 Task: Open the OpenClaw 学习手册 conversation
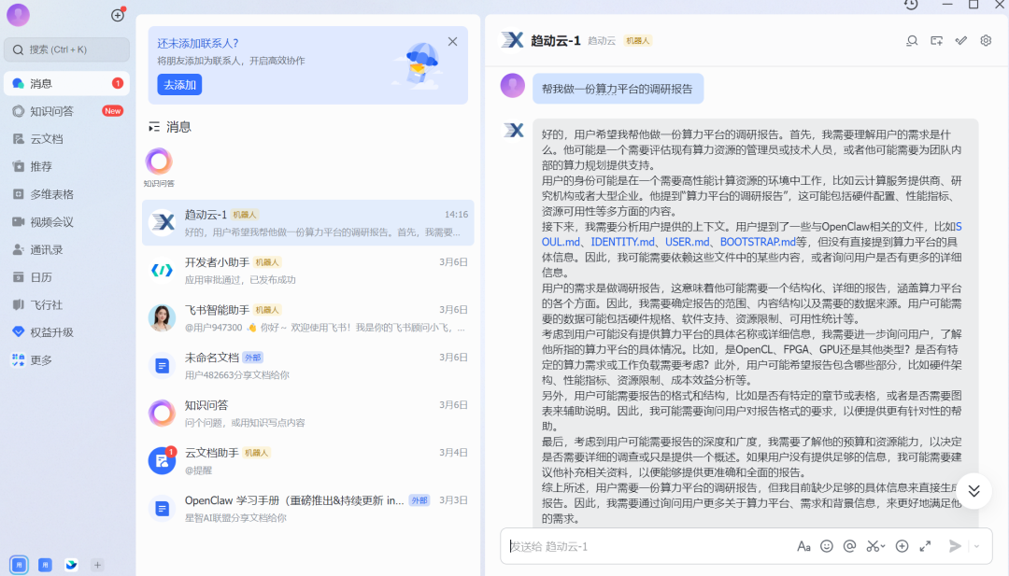pyautogui.click(x=308, y=508)
